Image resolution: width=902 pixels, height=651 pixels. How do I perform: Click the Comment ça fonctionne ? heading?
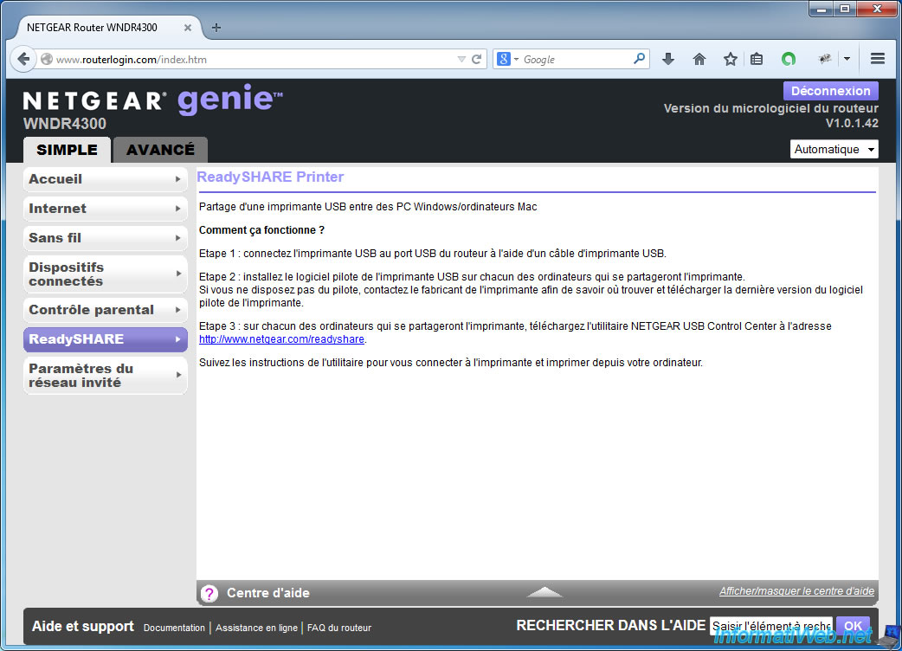[x=261, y=230]
